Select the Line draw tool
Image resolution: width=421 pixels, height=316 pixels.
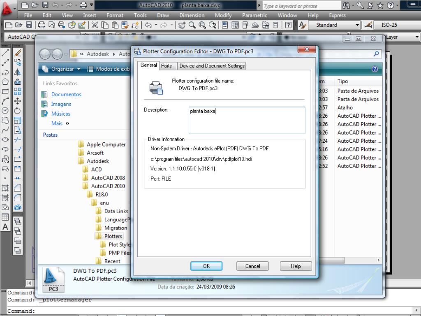[5, 53]
